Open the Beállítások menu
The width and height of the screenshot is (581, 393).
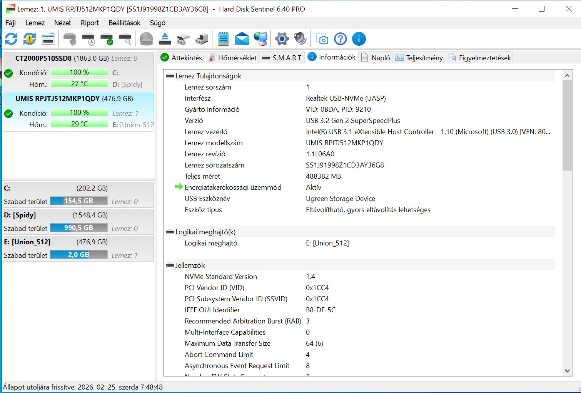point(124,23)
